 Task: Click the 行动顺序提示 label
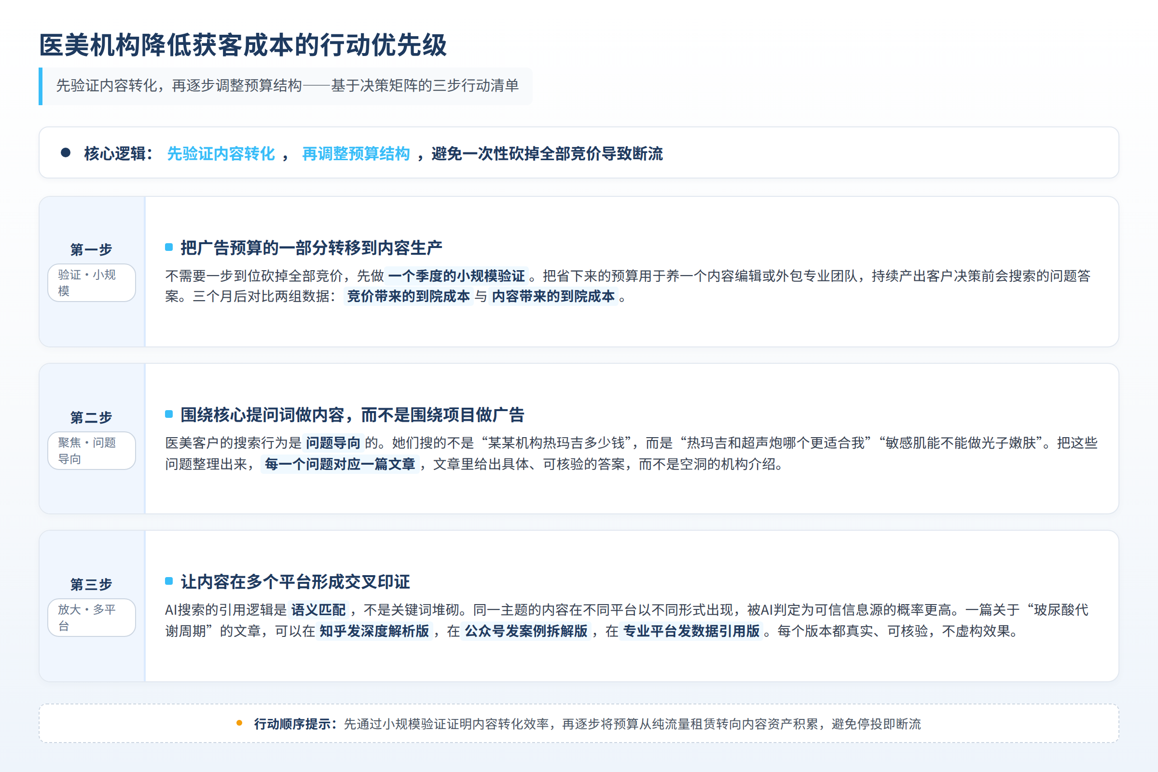pos(296,724)
